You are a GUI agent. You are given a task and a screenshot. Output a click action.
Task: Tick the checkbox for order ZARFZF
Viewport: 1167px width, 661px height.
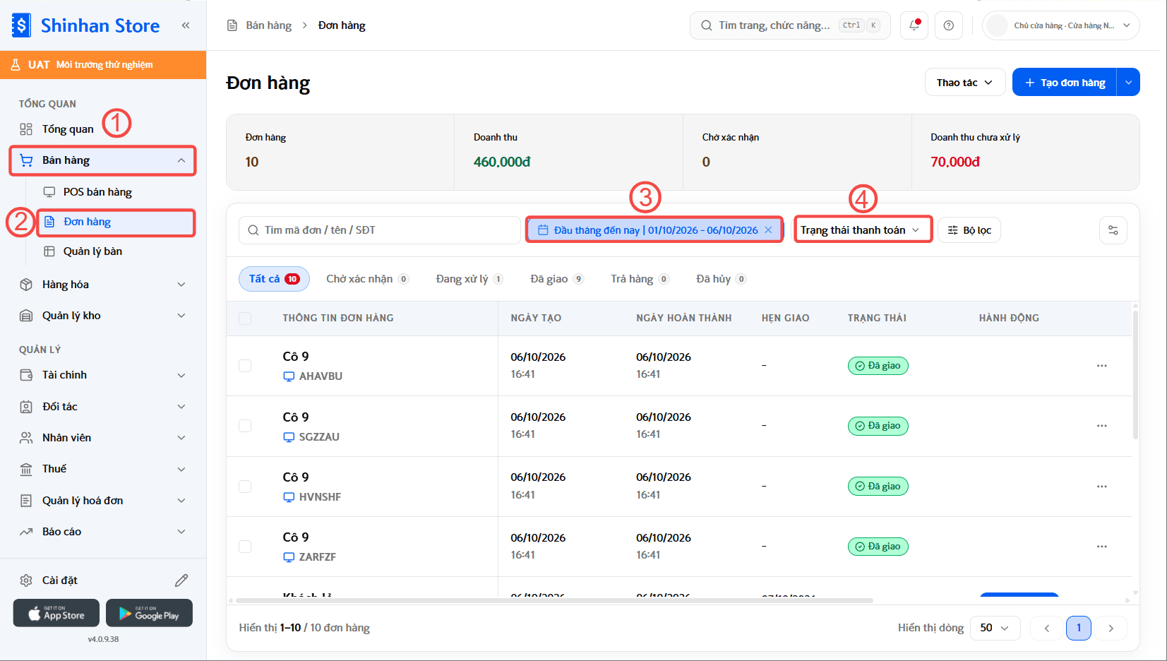tap(245, 547)
